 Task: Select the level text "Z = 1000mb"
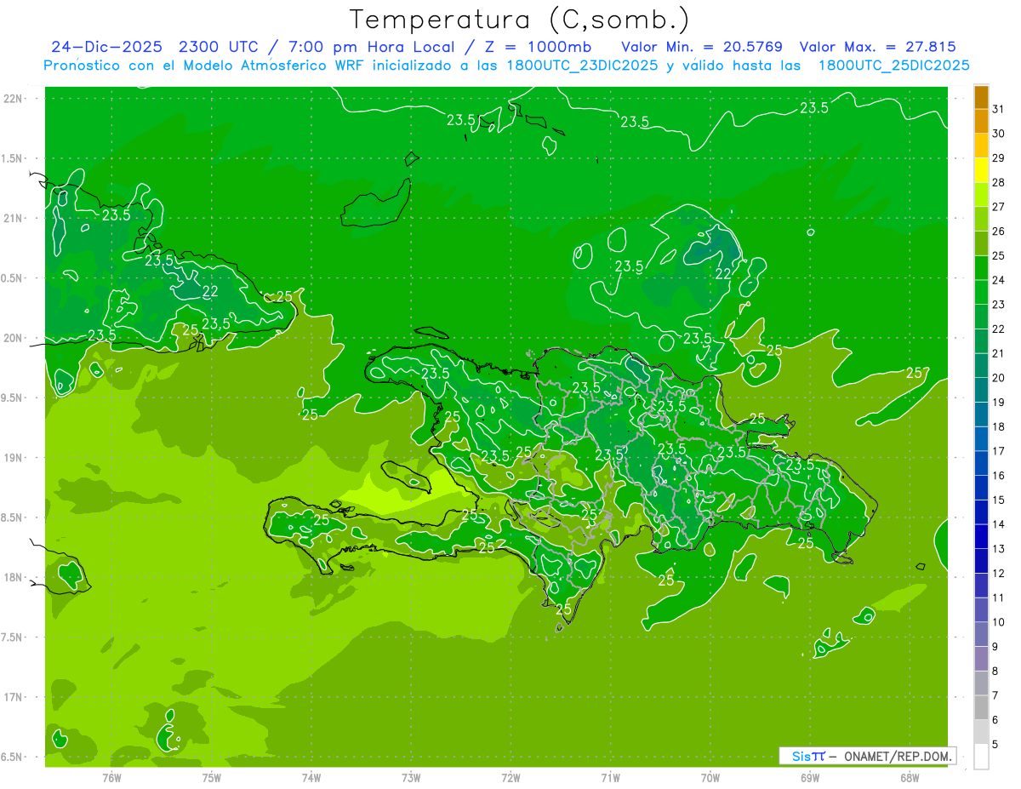[539, 47]
